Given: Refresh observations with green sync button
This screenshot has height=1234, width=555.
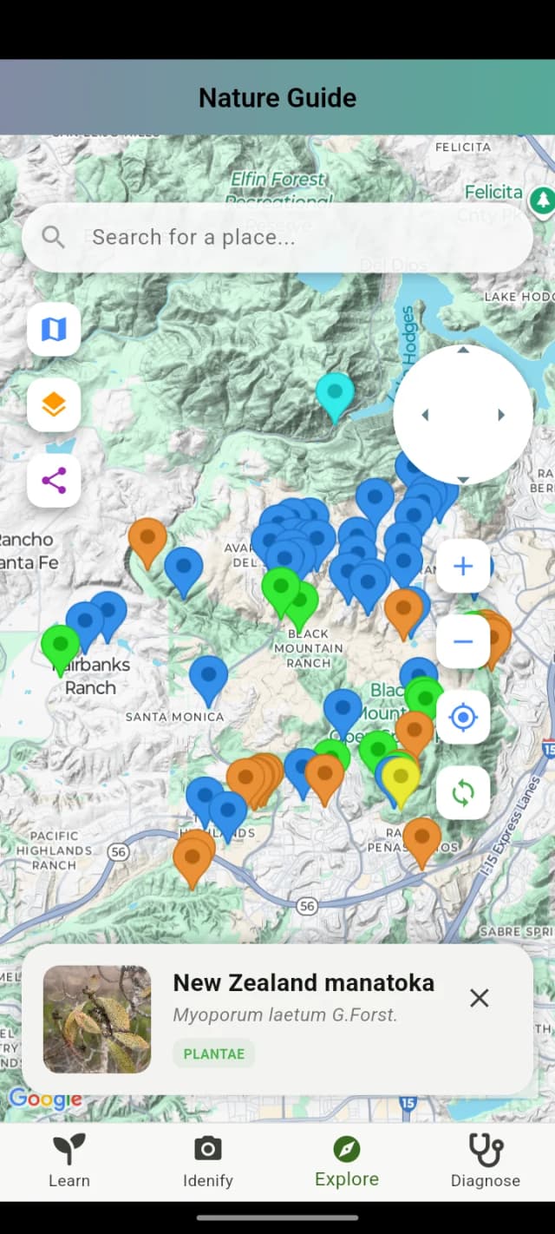Looking at the screenshot, I should tap(463, 793).
